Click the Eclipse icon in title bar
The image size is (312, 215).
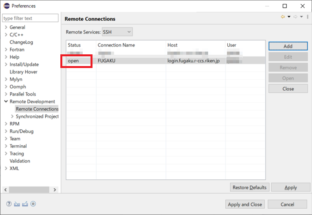[x=7, y=6]
